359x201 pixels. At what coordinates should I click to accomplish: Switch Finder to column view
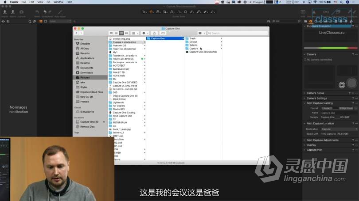pos(121,33)
